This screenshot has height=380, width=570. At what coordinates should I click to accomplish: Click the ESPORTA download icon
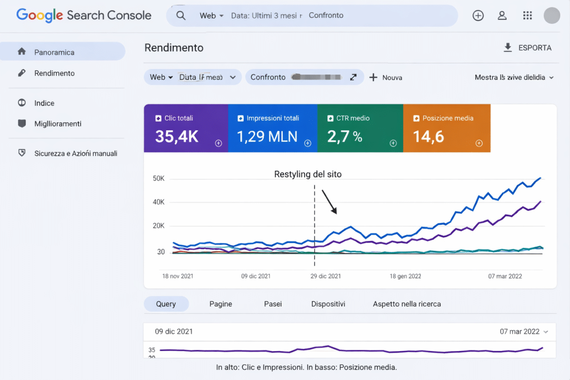508,48
